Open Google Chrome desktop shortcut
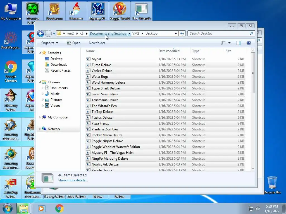 point(11,71)
